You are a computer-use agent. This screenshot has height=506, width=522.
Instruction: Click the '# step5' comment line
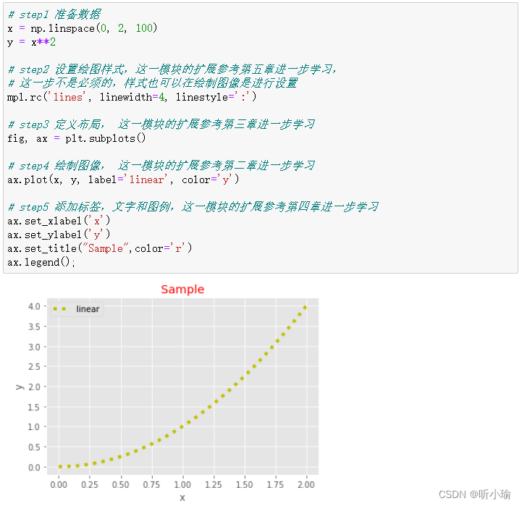point(193,207)
